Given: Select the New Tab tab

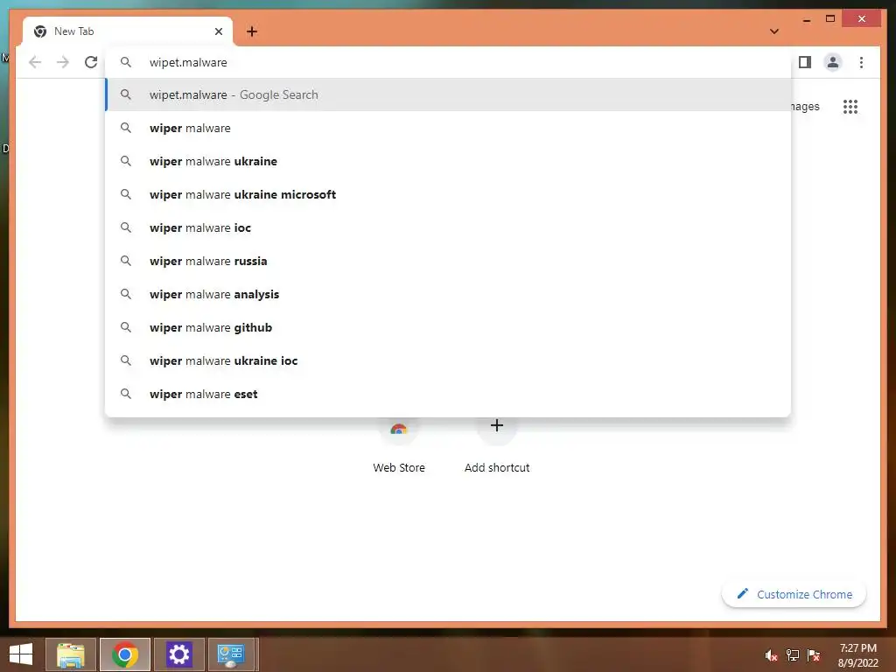Looking at the screenshot, I should [128, 31].
